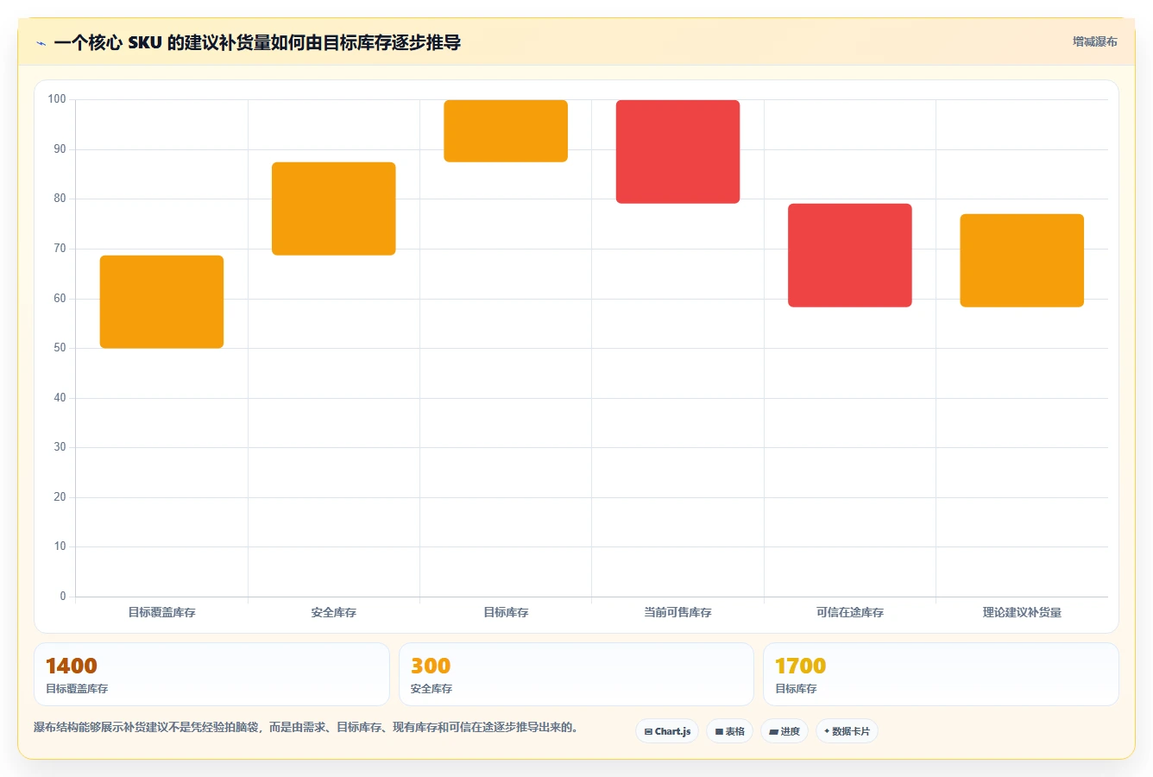Click the orange bar above 目标覆盖库存 axis label

click(x=161, y=302)
